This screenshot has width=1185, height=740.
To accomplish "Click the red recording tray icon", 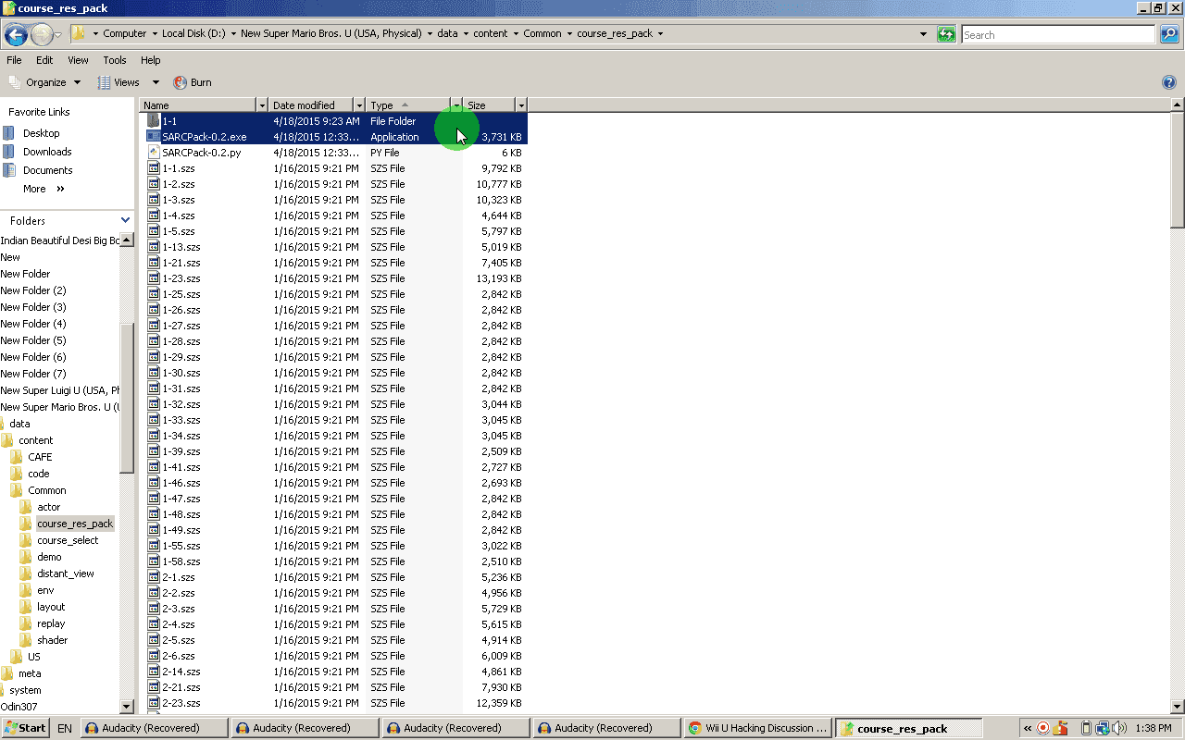I will pos(1043,728).
